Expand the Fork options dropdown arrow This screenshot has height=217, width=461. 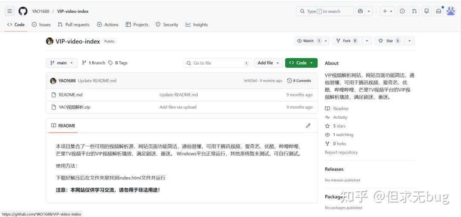pyautogui.click(x=367, y=41)
